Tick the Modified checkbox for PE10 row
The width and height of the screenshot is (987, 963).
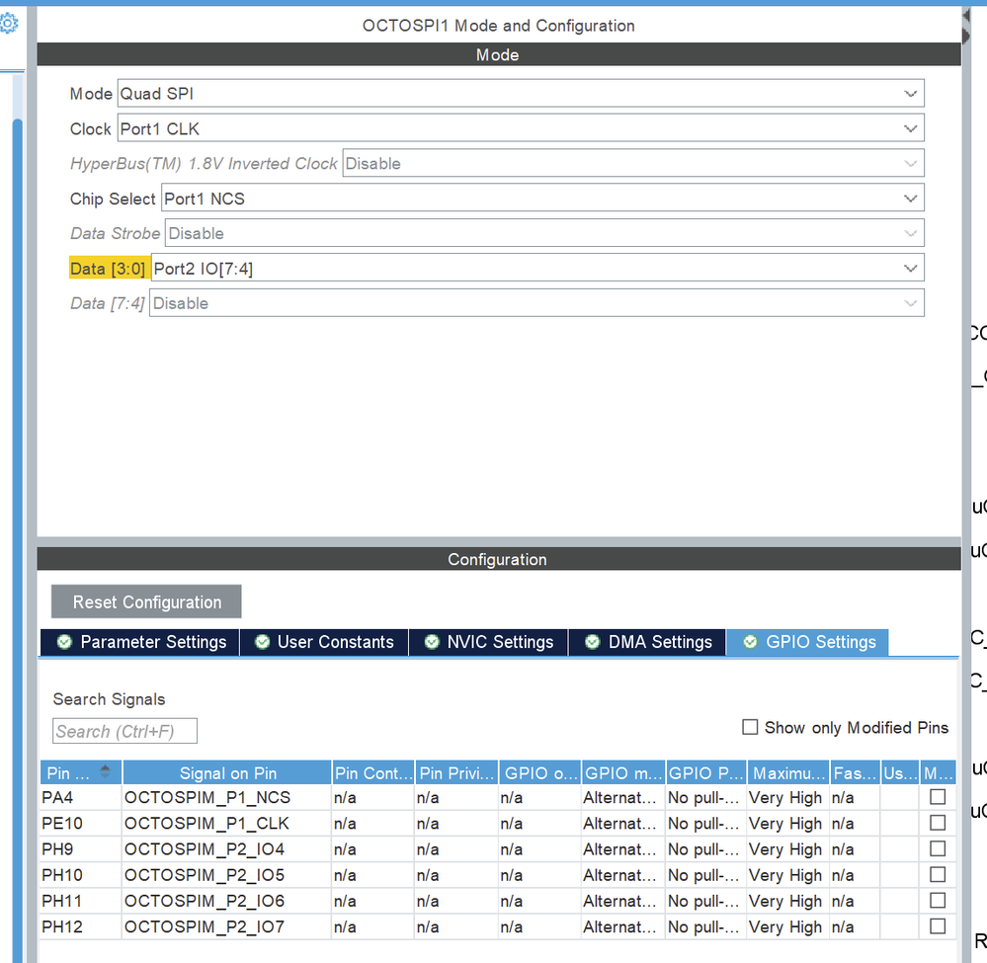[938, 823]
